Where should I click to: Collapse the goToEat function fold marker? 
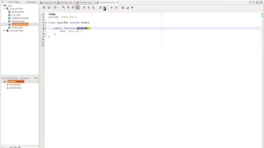coord(46,28)
